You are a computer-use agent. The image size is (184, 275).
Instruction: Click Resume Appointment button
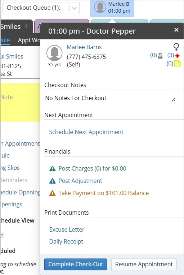point(144,264)
